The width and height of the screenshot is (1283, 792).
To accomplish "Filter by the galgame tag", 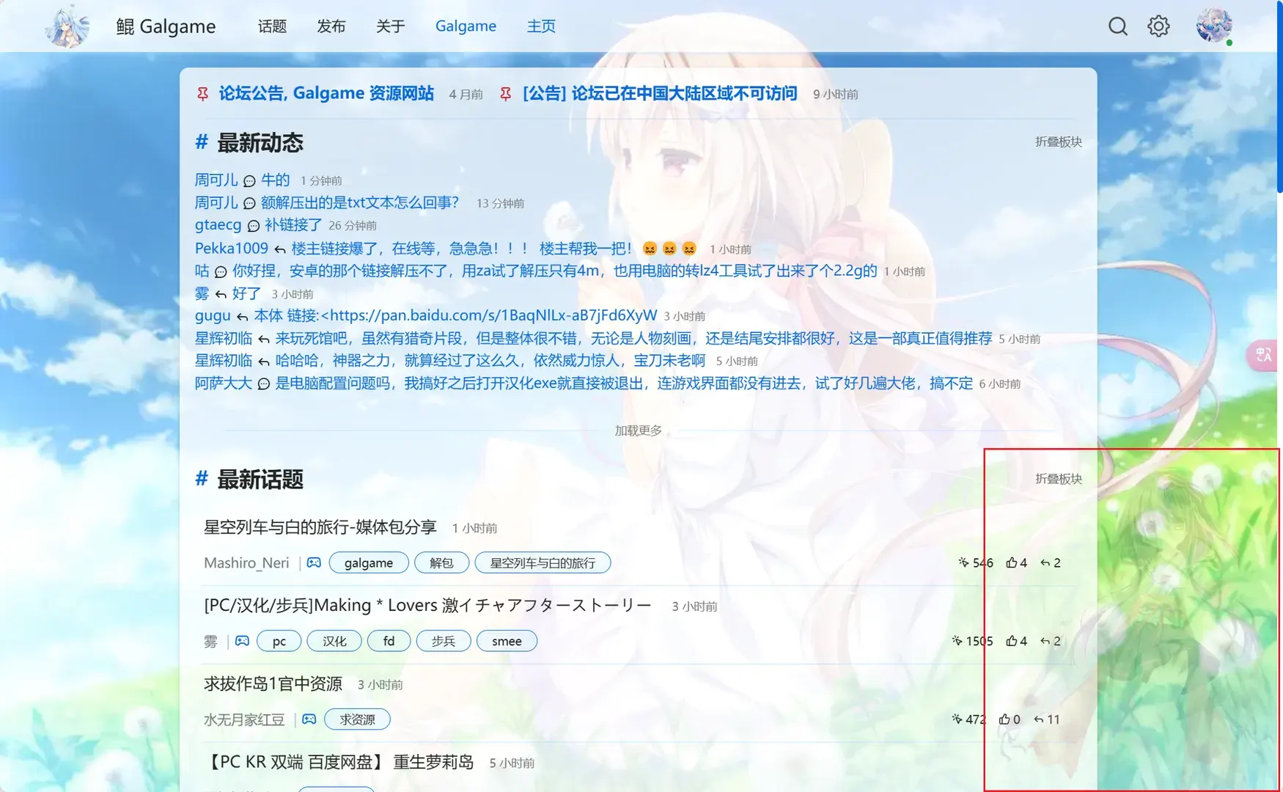I will [369, 562].
